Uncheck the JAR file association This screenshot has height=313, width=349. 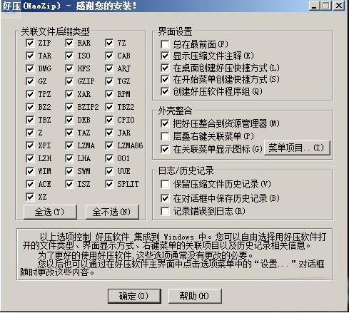[x=109, y=133]
